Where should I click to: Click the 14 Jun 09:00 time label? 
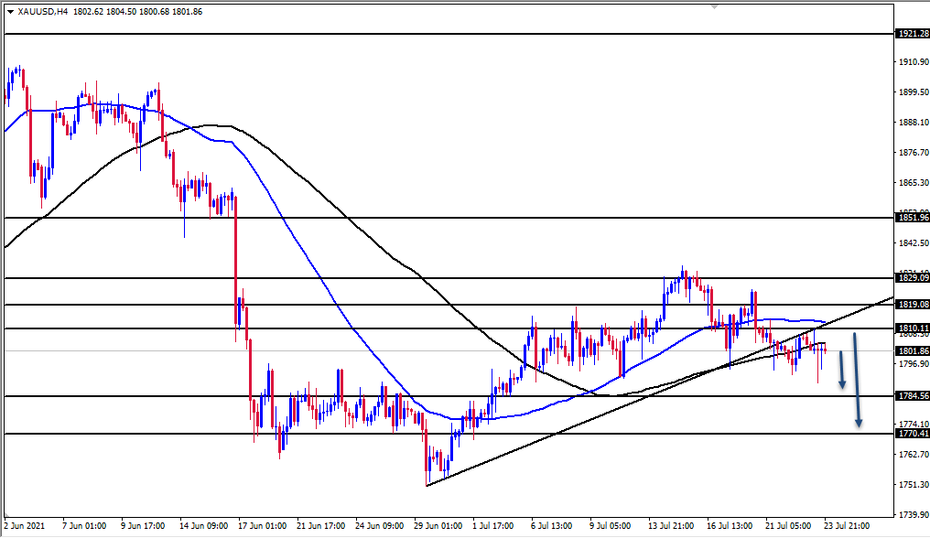point(203,526)
